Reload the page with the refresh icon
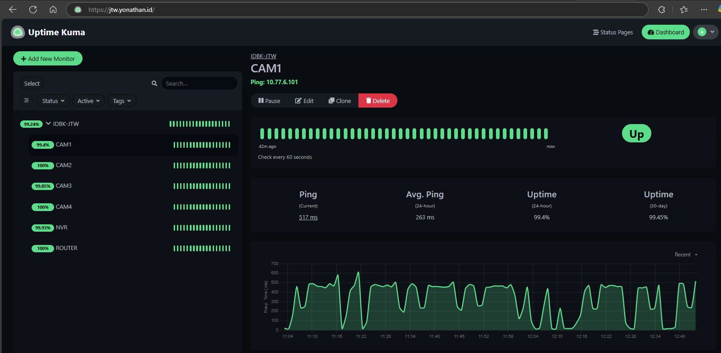This screenshot has height=353, width=721. click(33, 10)
